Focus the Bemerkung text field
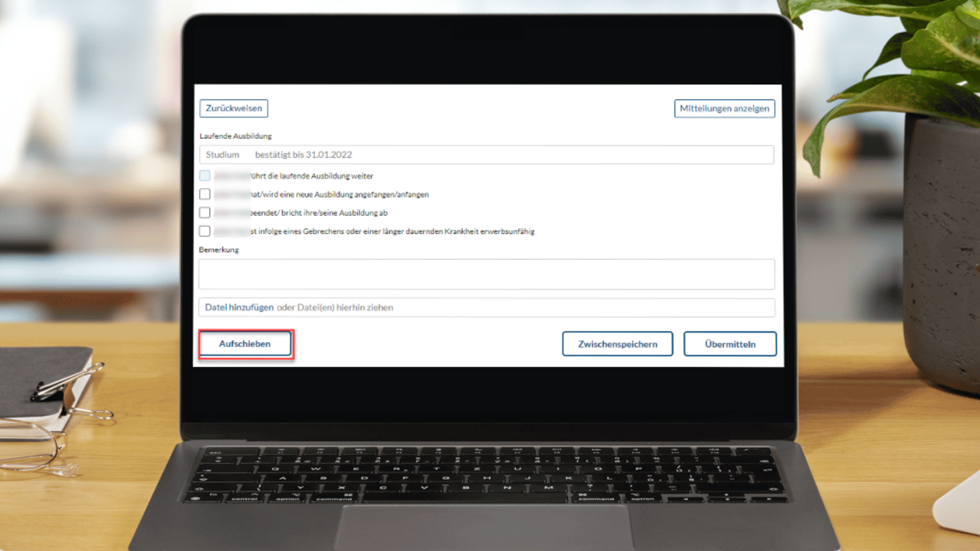The height and width of the screenshot is (551, 980). [x=487, y=274]
